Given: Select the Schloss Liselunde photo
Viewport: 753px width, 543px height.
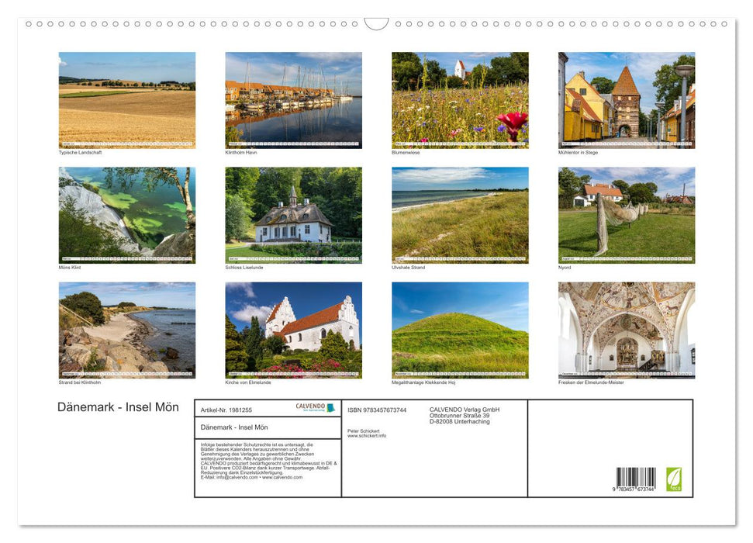Looking at the screenshot, I should [293, 215].
